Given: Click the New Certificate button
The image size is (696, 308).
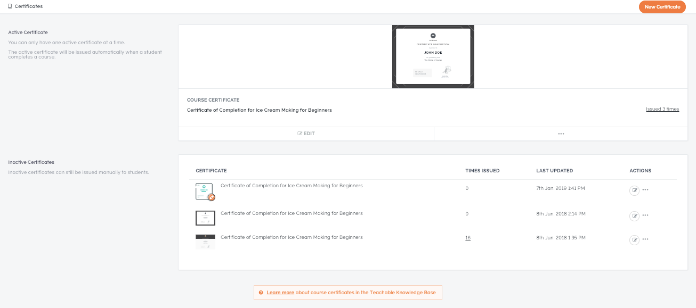Looking at the screenshot, I should [662, 7].
